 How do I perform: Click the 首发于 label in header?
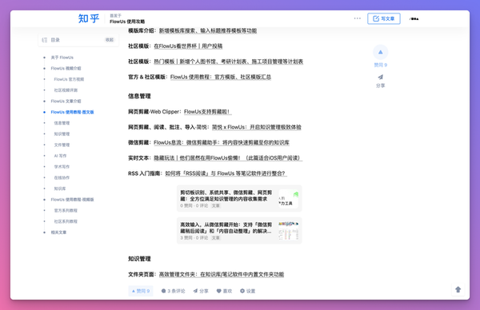pos(116,15)
